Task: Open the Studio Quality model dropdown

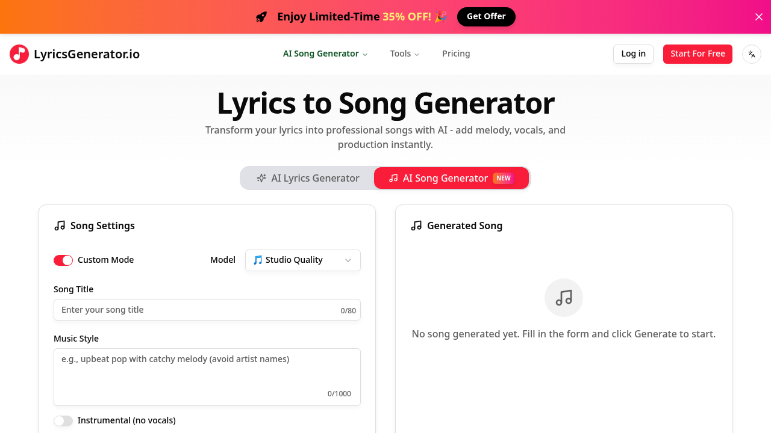Action: 302,260
